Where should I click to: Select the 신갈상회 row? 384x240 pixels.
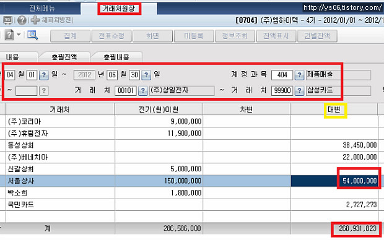(x=192, y=169)
